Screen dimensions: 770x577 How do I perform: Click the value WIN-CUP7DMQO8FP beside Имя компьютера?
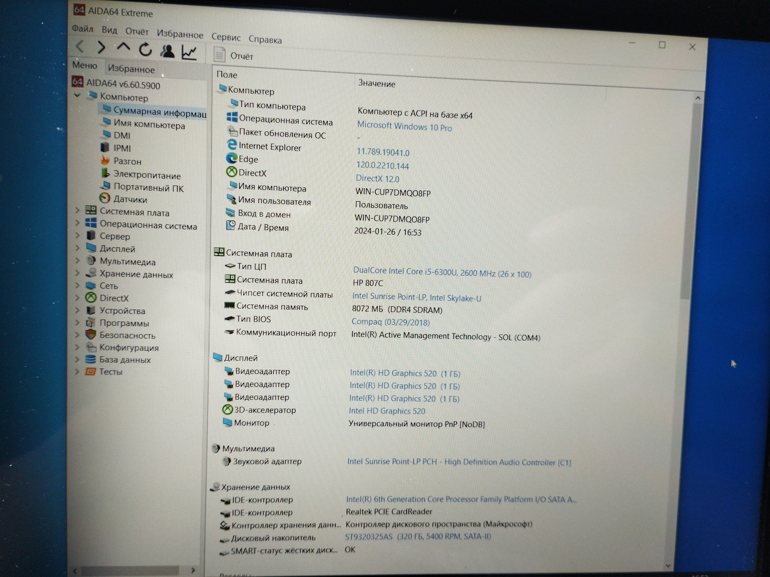click(393, 192)
